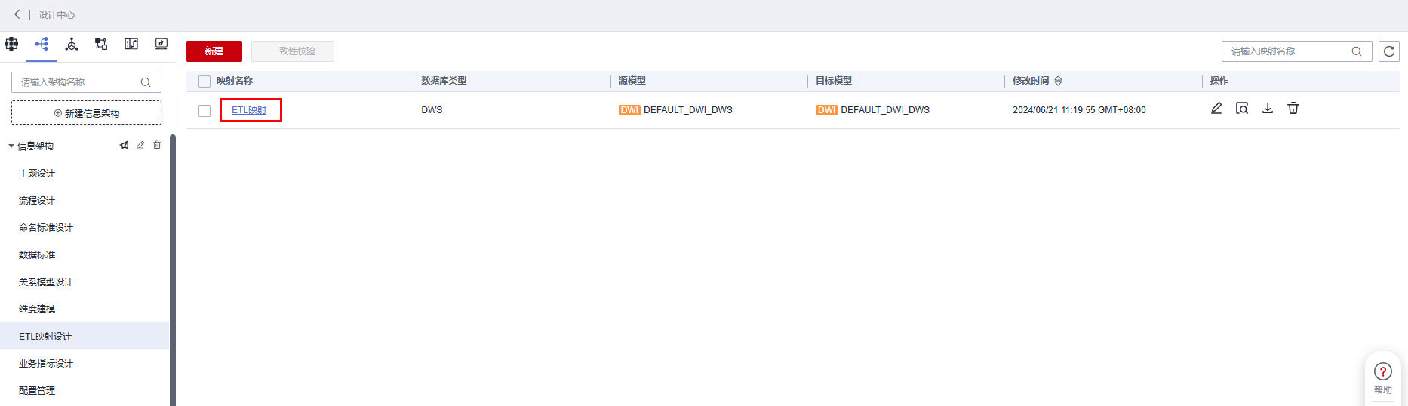Screen dimensions: 1408x406
Task: Click the 数据库类型 column header
Action: pos(444,81)
